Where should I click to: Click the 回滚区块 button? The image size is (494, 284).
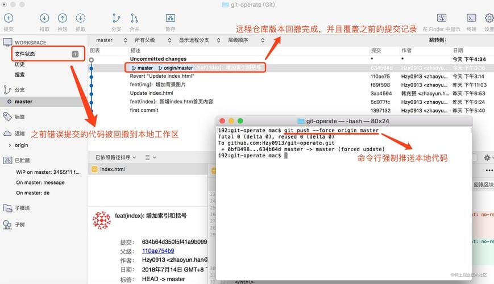click(x=484, y=185)
